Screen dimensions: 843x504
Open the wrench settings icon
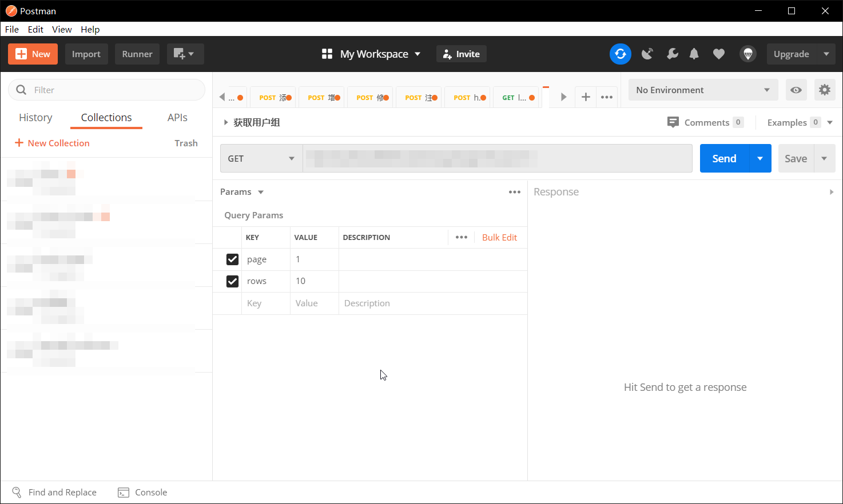pyautogui.click(x=673, y=54)
